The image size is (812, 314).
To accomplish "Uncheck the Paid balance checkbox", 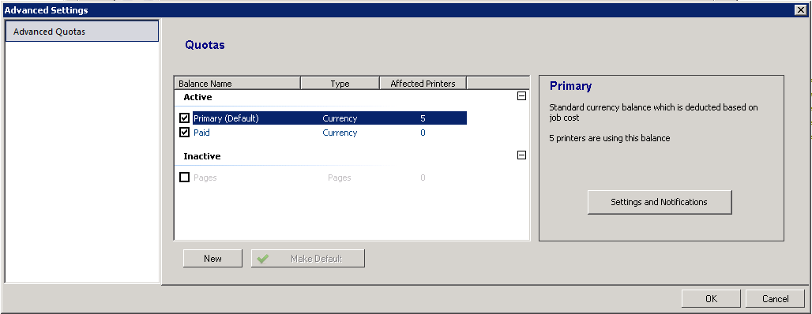I will point(184,133).
